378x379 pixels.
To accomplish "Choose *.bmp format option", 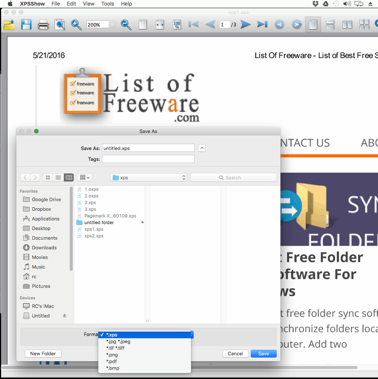I will click(x=145, y=368).
